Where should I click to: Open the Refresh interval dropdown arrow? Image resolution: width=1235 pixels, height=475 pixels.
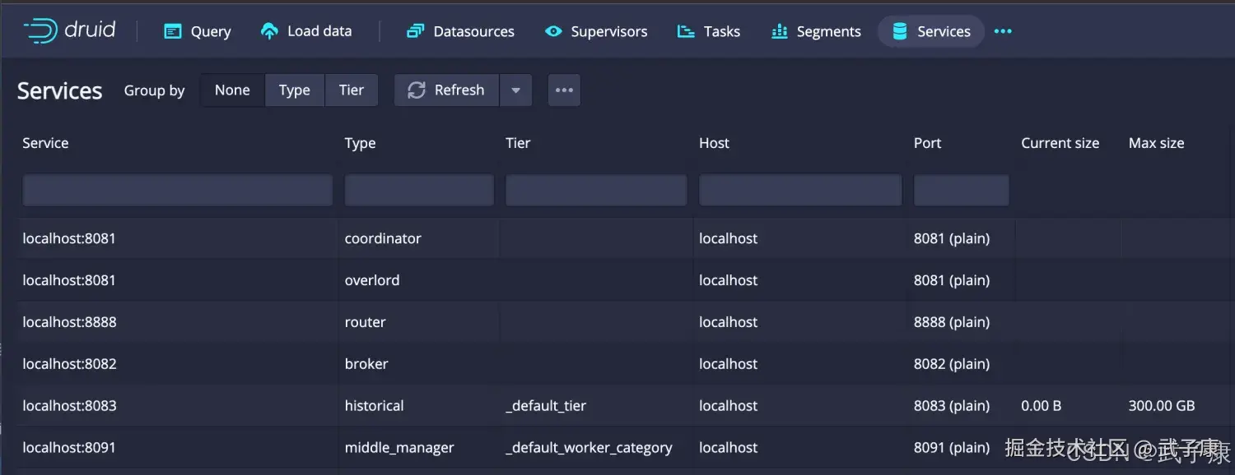[x=515, y=90]
